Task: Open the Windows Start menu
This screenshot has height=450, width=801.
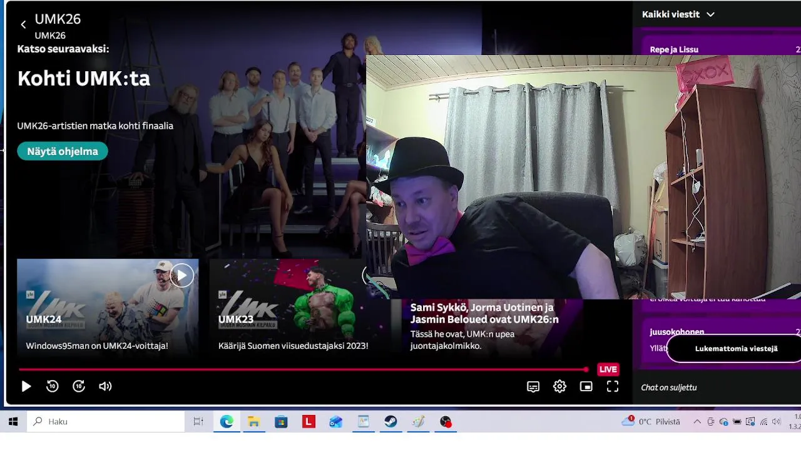Action: (13, 422)
